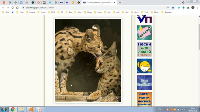Open the serval cats photo
The height and width of the screenshot is (112, 200).
88,60
